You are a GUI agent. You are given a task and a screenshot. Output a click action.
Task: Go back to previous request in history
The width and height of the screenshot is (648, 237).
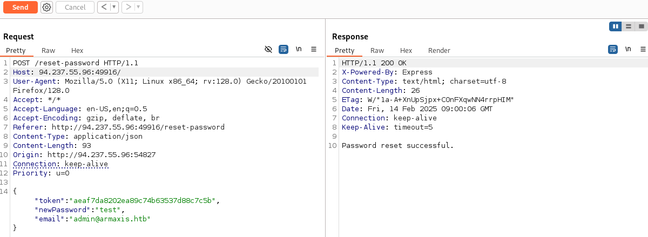click(x=104, y=7)
